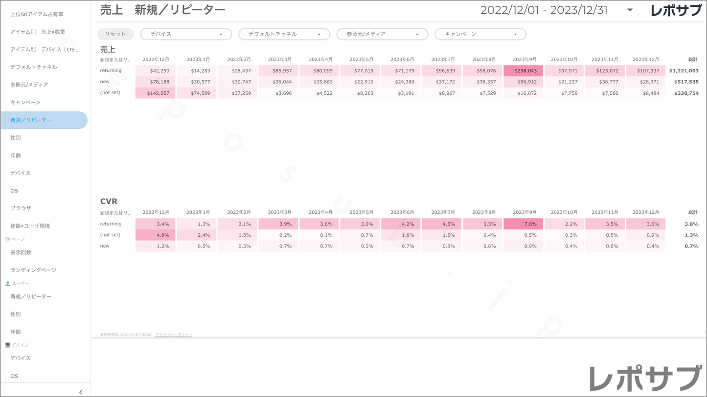This screenshot has width=707, height=397.
Task: Click the page icon beside ページ section
Action: (7, 239)
